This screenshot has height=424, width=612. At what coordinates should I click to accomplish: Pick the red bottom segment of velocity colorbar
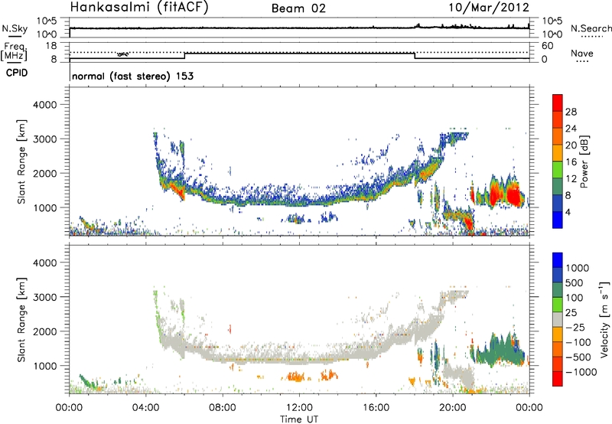point(558,379)
